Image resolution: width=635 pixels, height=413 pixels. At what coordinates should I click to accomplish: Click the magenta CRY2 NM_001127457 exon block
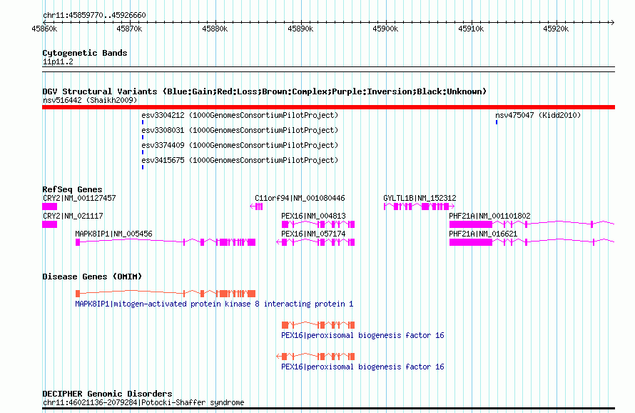49,206
